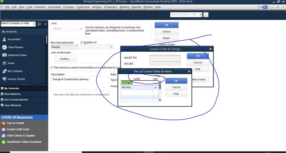Click Cancel in Set up Custom Fields dialog
Image resolution: width=286 pixels, height=153 pixels.
[x=176, y=87]
